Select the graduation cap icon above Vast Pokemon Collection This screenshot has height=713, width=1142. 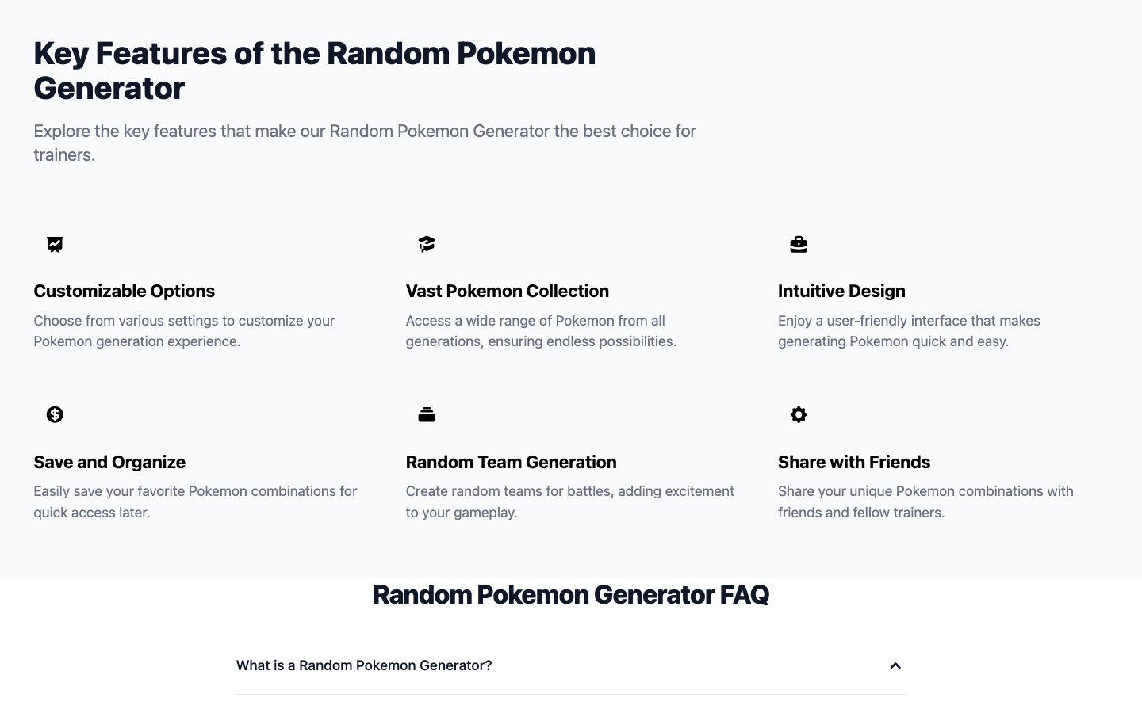tap(427, 244)
